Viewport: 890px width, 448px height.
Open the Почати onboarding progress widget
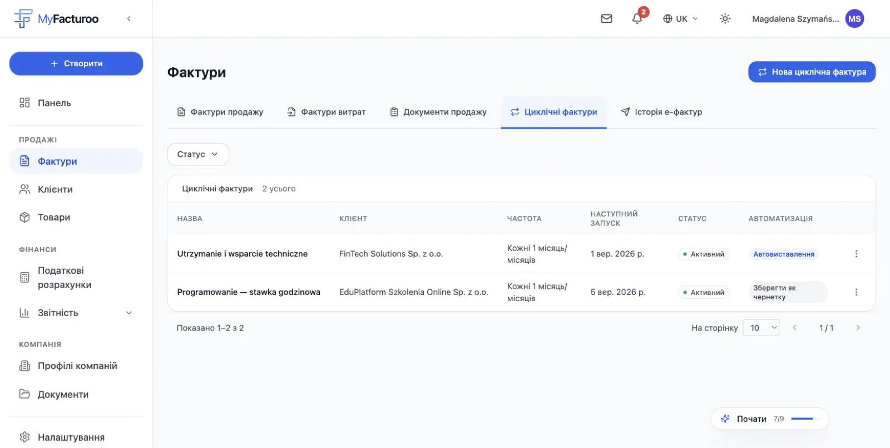tap(769, 419)
